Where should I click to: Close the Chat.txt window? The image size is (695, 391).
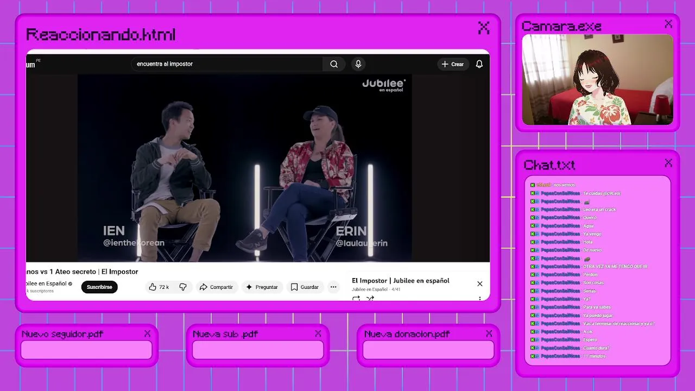click(668, 163)
